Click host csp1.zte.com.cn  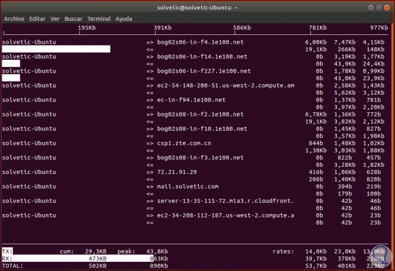[184, 143]
